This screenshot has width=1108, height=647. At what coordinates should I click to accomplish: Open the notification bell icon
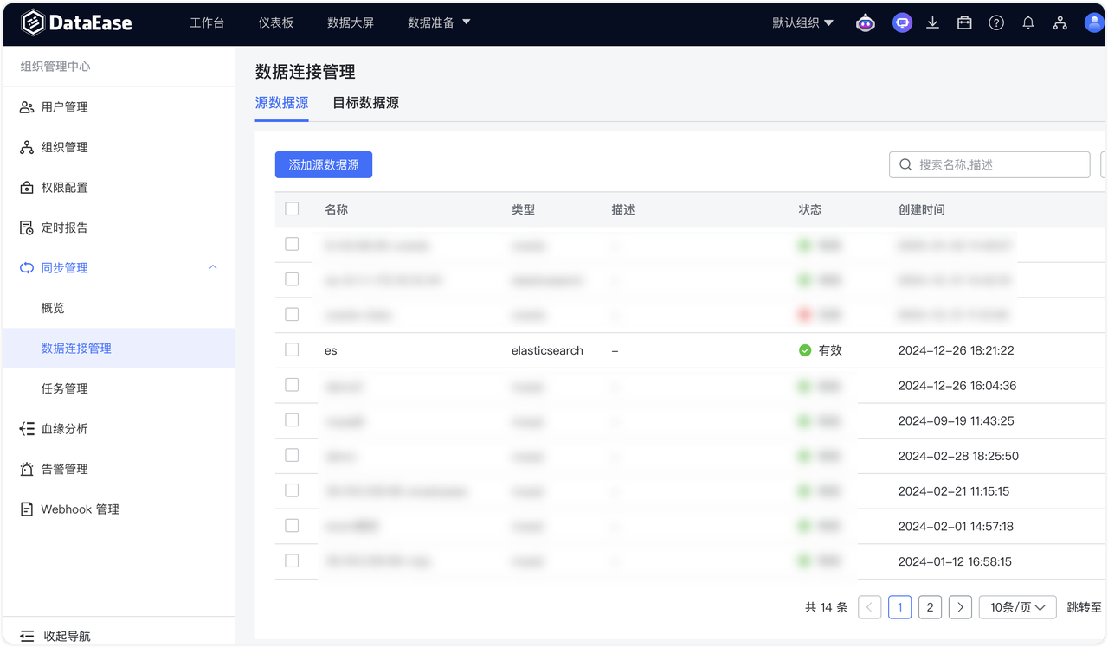(1028, 22)
